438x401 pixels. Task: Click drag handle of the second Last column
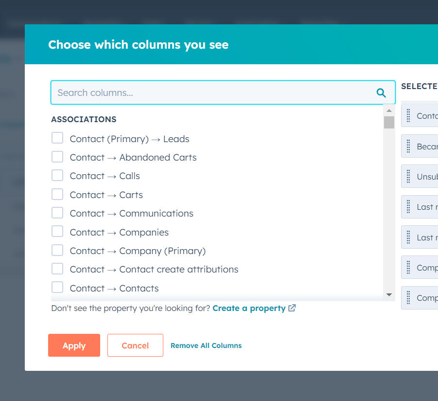click(408, 237)
